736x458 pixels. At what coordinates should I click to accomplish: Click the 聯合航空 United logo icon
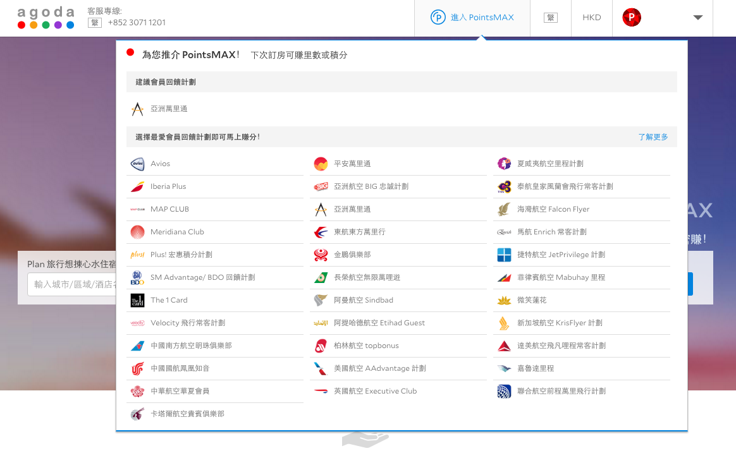[x=504, y=392]
